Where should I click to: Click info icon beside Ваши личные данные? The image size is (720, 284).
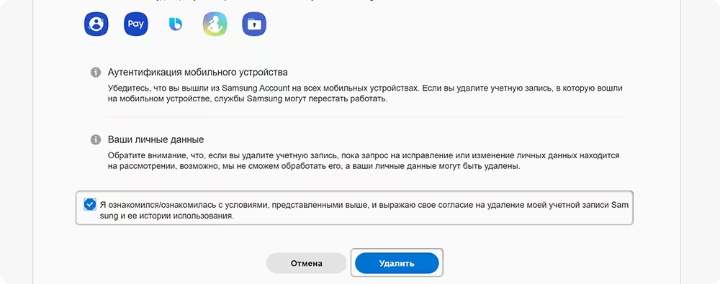95,139
